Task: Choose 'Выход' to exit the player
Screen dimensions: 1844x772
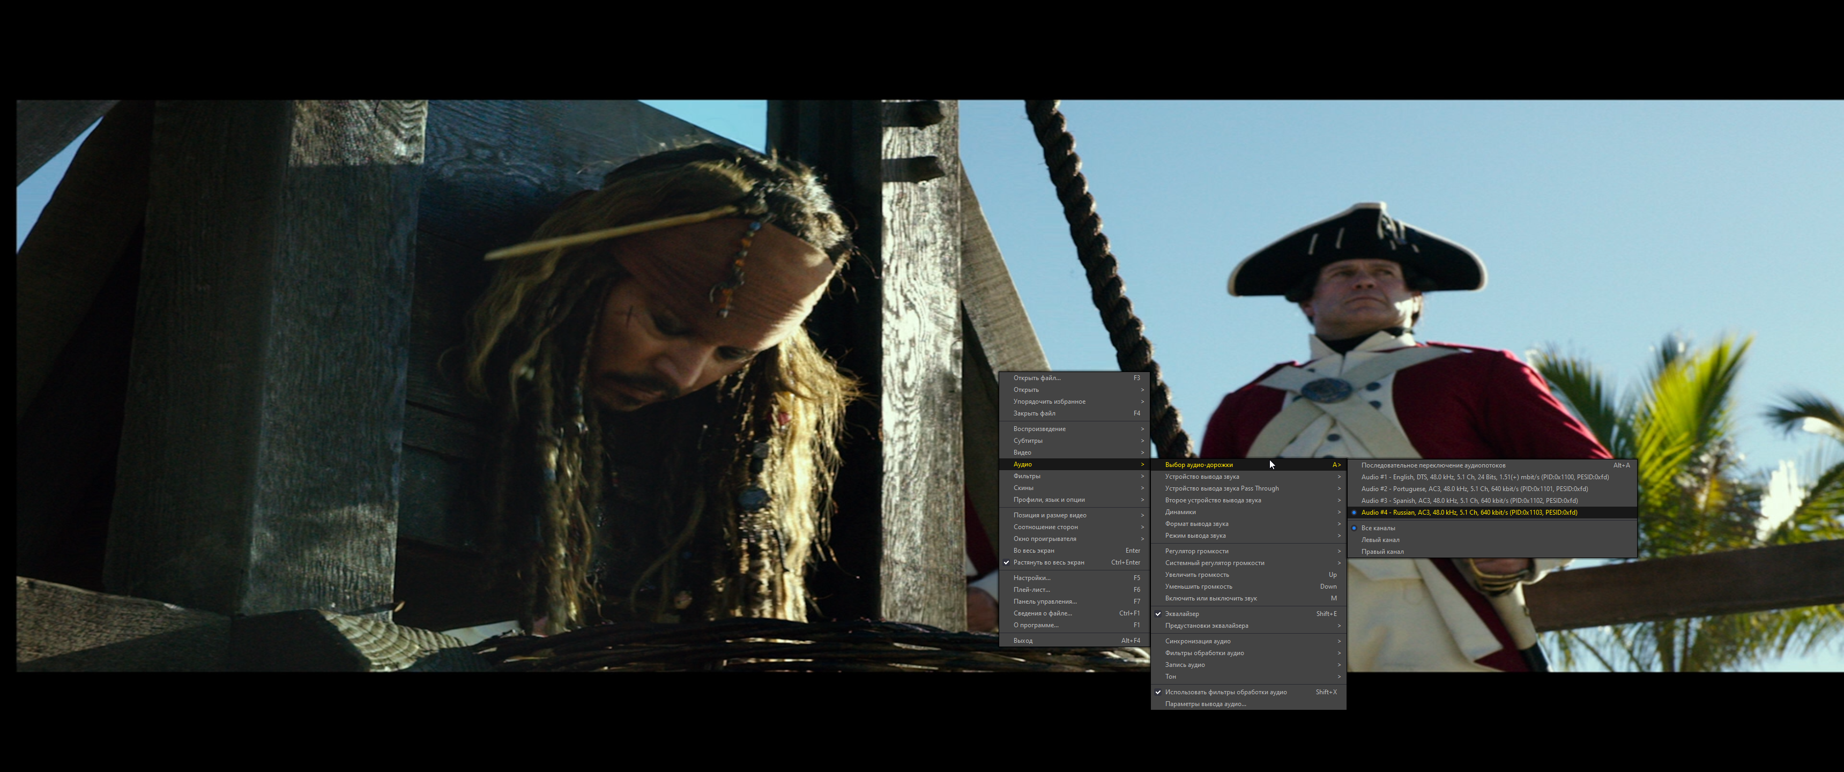Action: pos(1023,641)
